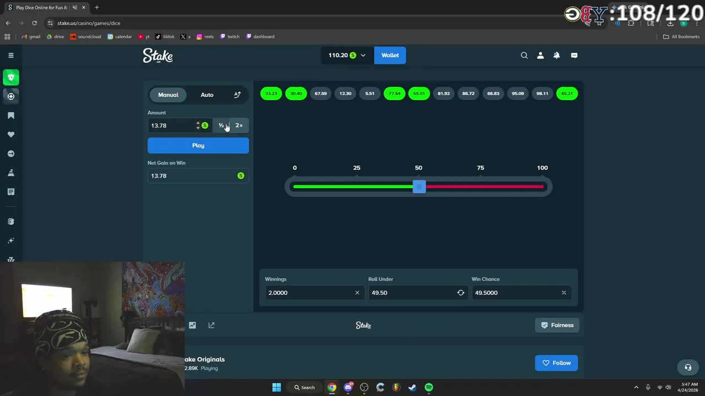Click the blue Play button
Image resolution: width=705 pixels, height=396 pixels.
pyautogui.click(x=198, y=145)
